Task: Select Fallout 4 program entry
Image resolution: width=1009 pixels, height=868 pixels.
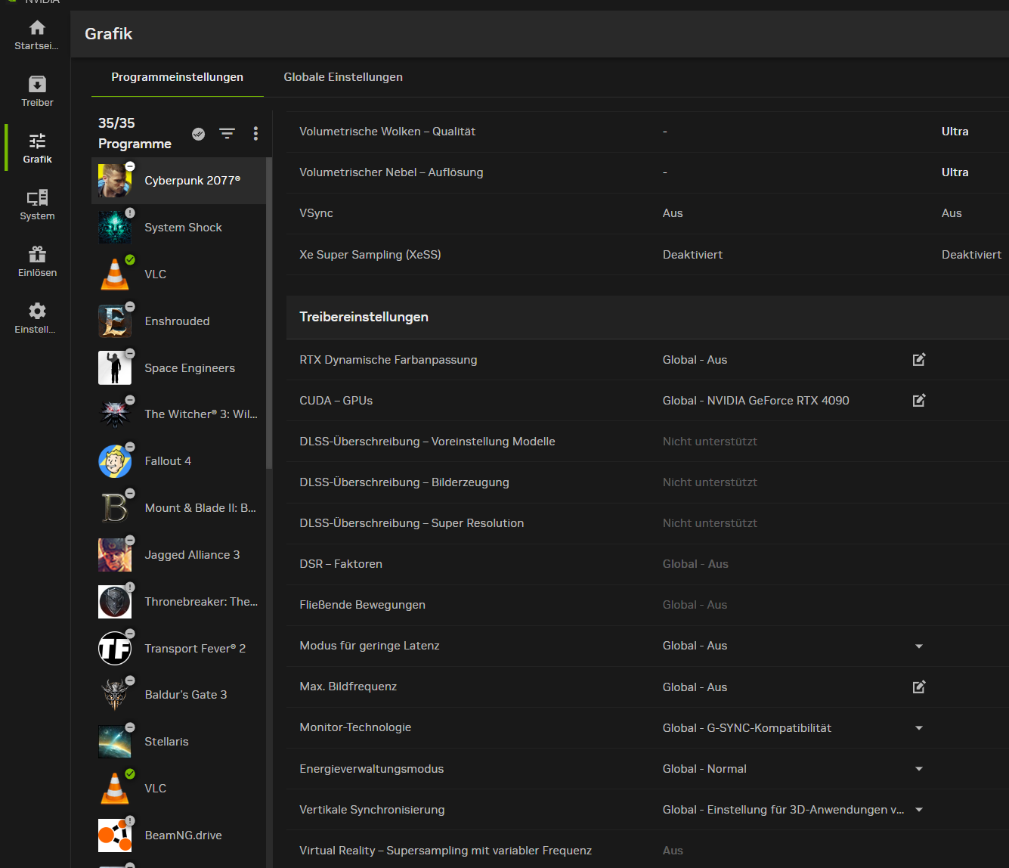Action: click(178, 461)
